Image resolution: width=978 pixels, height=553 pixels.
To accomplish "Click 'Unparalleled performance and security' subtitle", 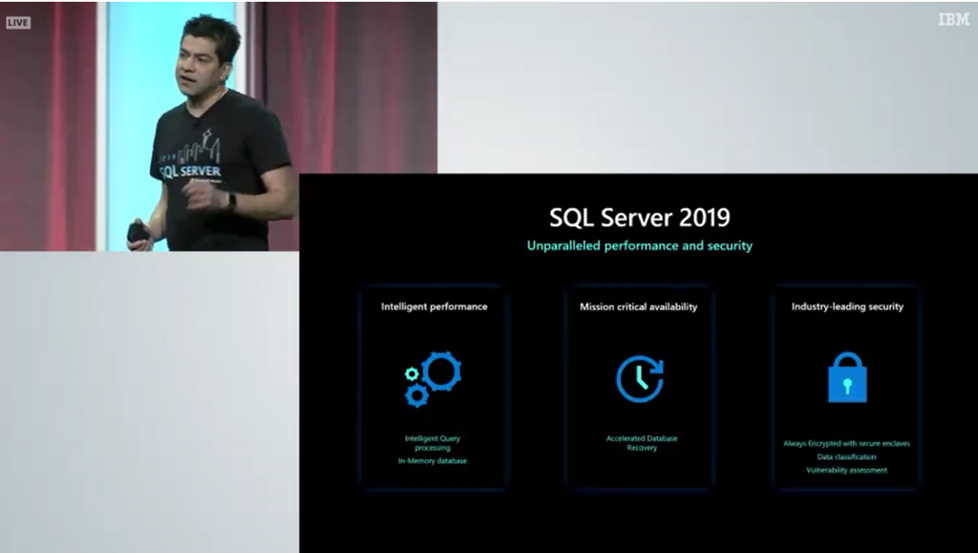I will pos(639,245).
